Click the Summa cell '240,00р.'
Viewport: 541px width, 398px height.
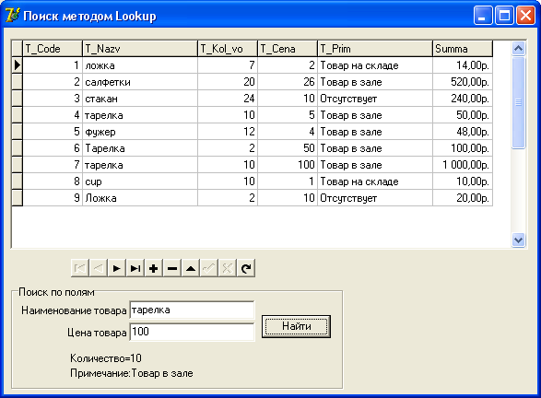click(x=463, y=99)
